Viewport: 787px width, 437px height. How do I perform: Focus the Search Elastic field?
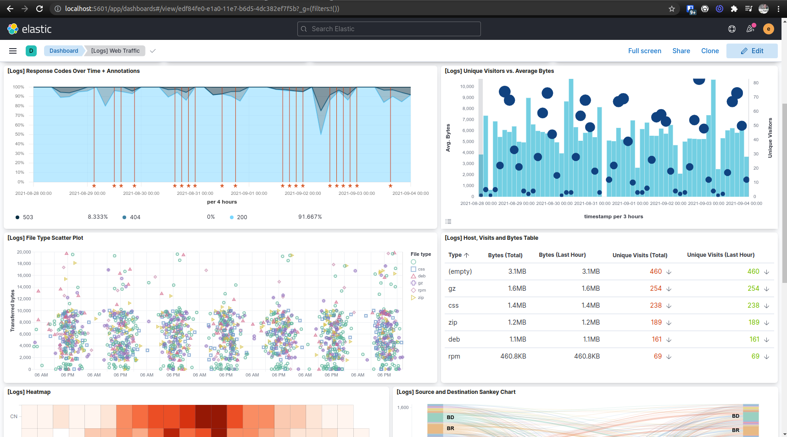click(389, 29)
